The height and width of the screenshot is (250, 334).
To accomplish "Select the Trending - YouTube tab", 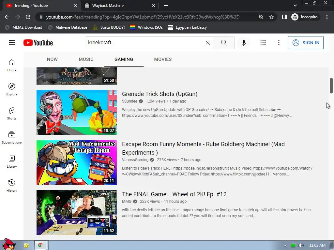I will tap(41, 6).
